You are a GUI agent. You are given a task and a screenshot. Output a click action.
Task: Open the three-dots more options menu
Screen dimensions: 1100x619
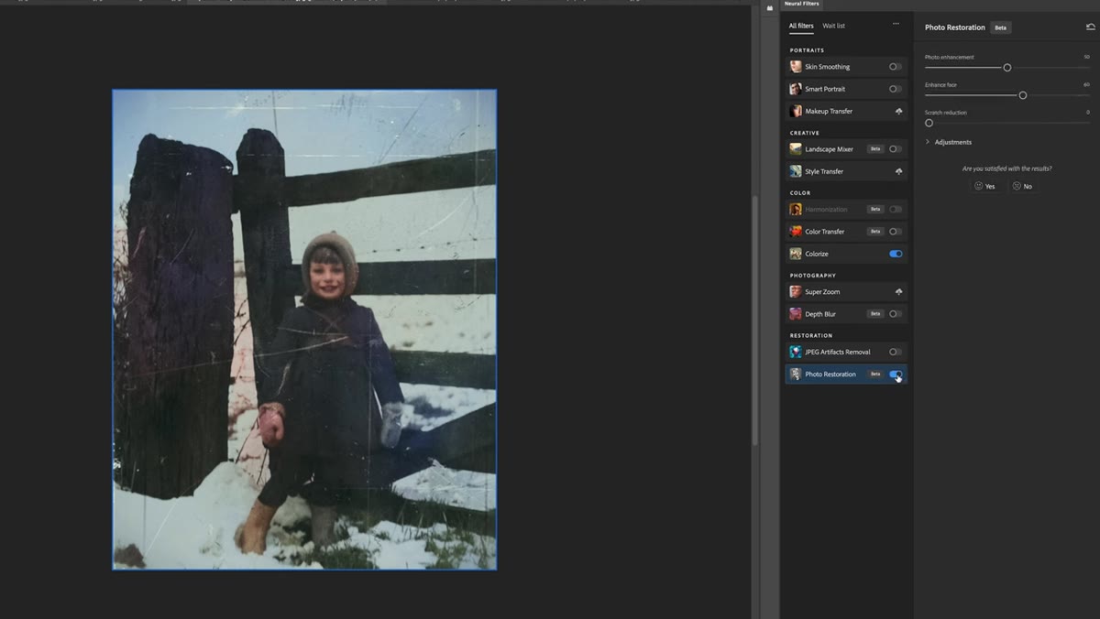click(896, 25)
